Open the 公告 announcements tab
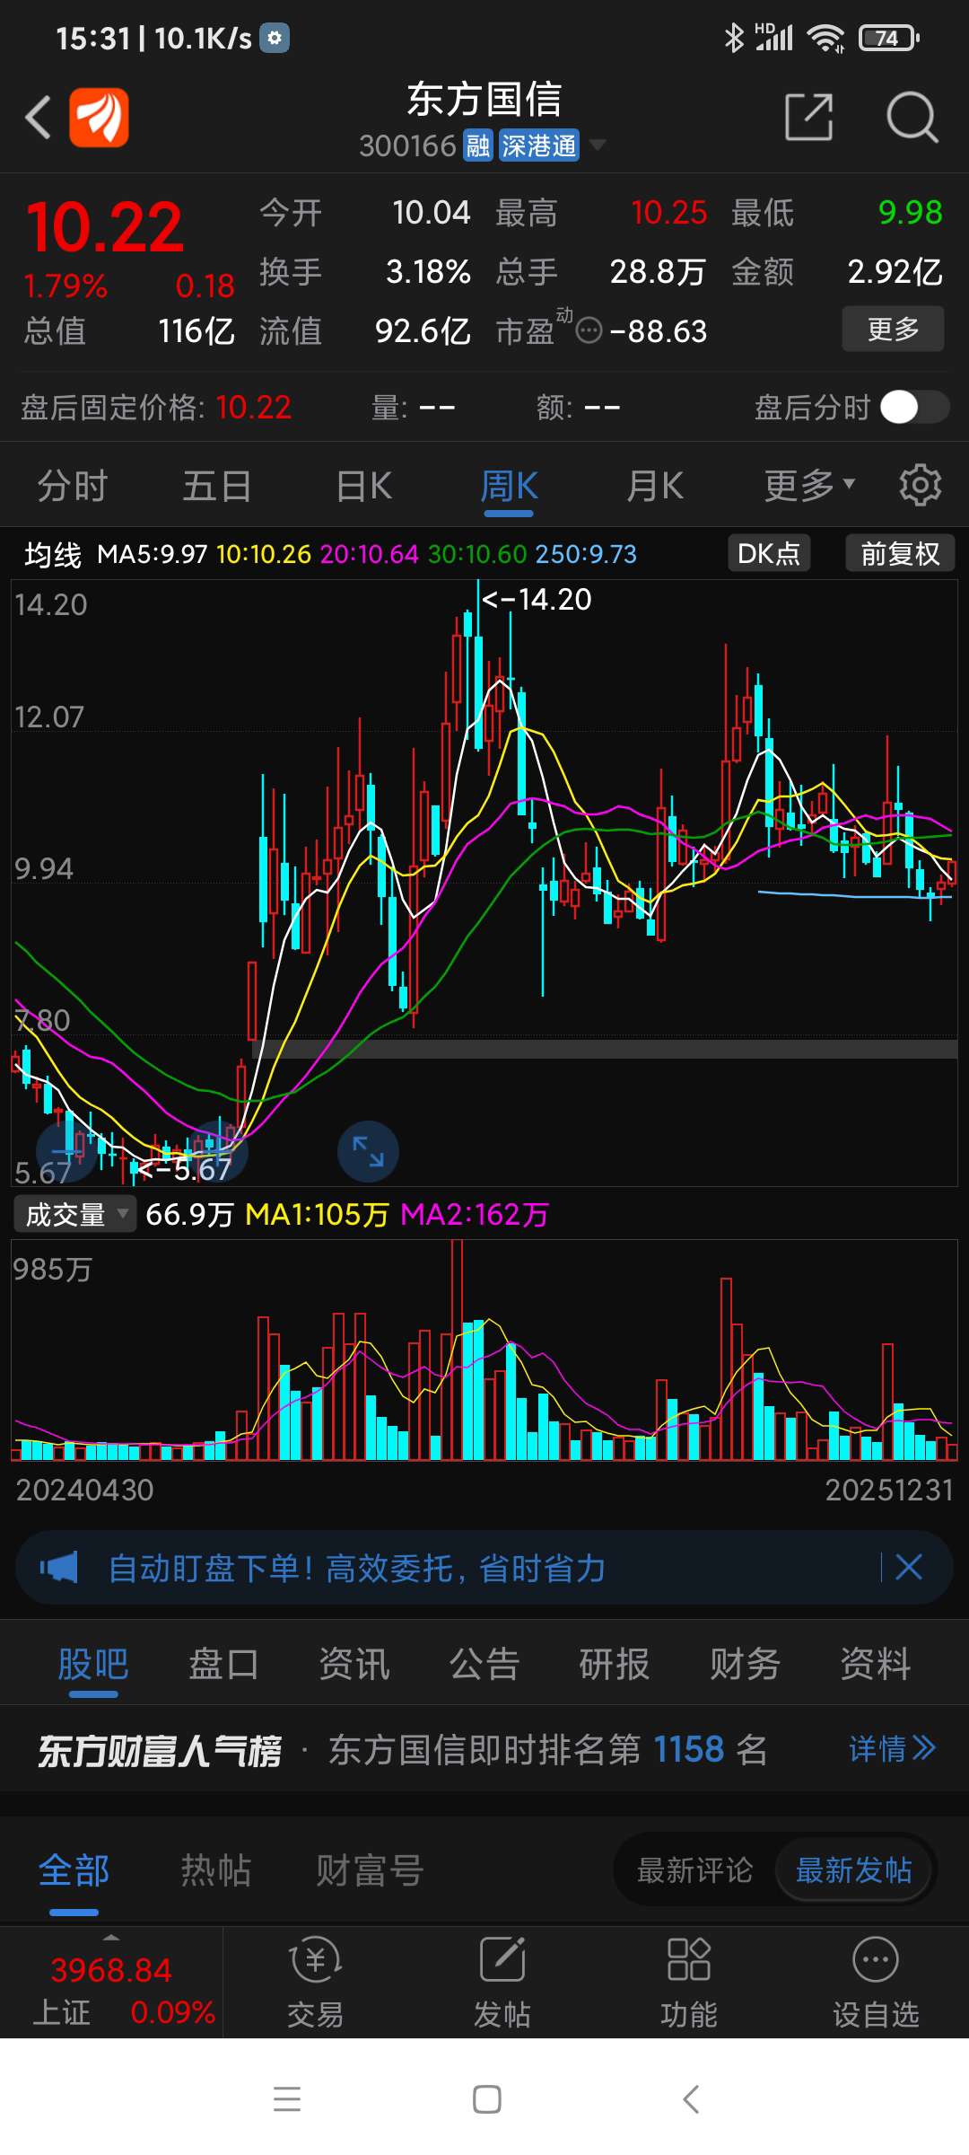 [484, 1664]
